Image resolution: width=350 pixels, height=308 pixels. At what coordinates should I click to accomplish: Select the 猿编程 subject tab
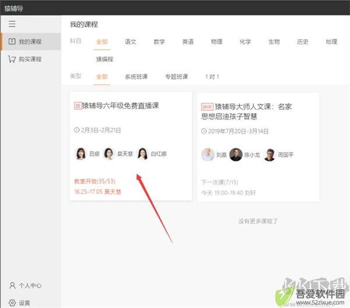coord(104,59)
